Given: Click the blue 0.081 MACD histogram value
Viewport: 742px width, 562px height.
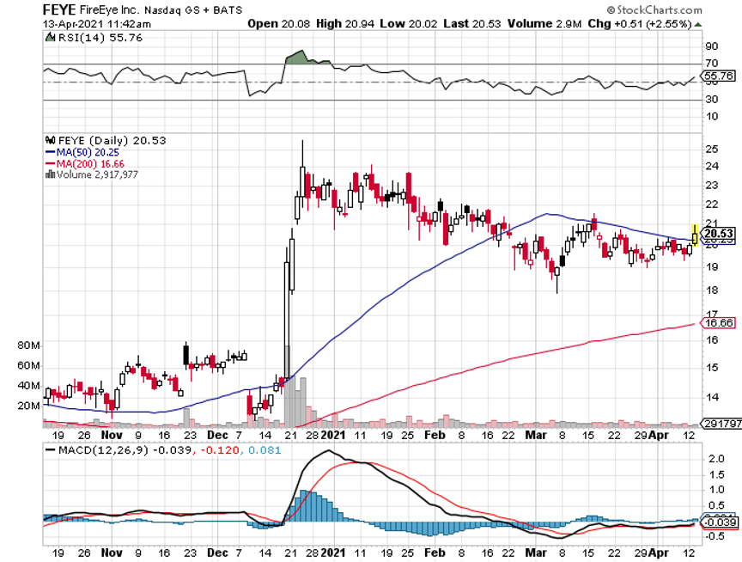Looking at the screenshot, I should [x=265, y=449].
